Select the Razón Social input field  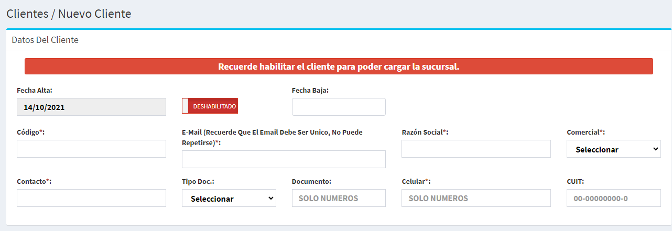pyautogui.click(x=476, y=149)
